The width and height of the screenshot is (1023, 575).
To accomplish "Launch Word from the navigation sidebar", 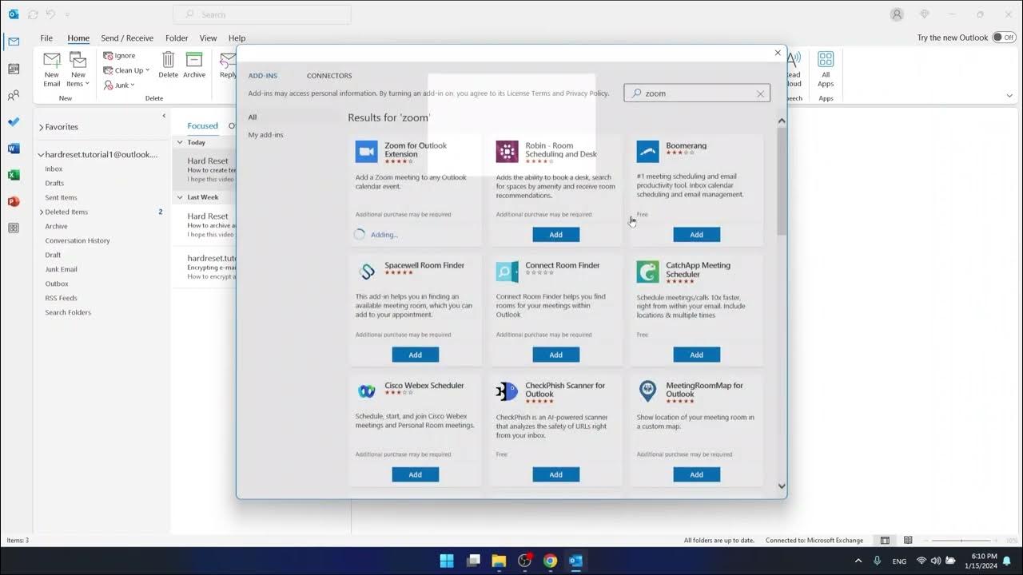I will pyautogui.click(x=14, y=148).
